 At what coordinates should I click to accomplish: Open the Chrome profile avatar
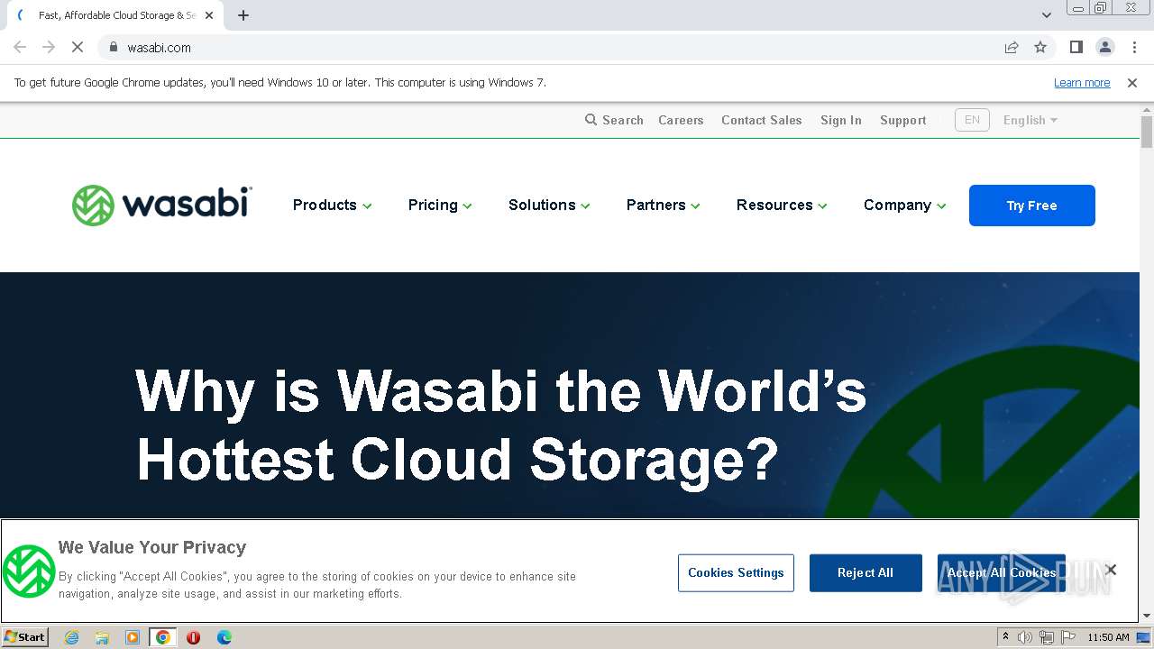(x=1104, y=47)
